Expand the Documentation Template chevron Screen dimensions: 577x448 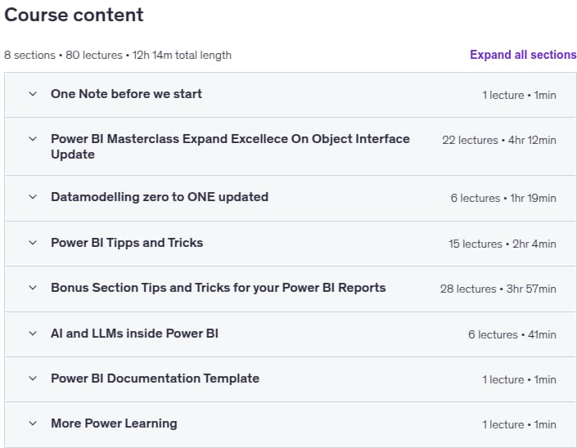coord(33,379)
